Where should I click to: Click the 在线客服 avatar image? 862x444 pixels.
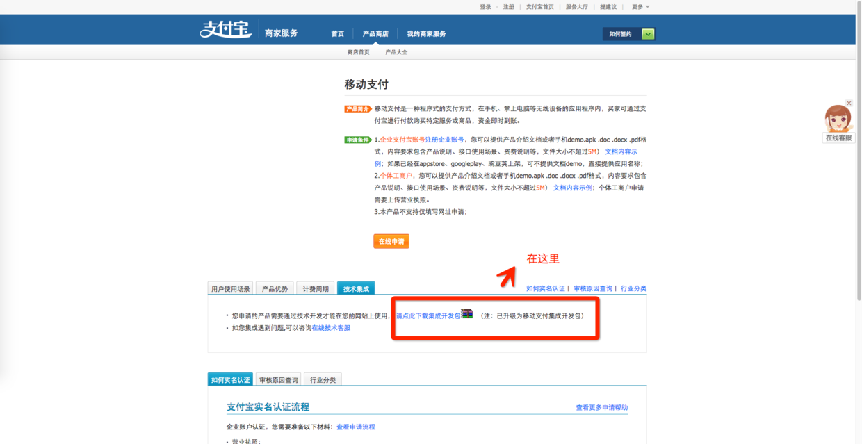click(x=837, y=118)
